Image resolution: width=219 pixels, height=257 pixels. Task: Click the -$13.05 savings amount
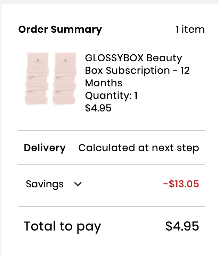pyautogui.click(x=181, y=184)
